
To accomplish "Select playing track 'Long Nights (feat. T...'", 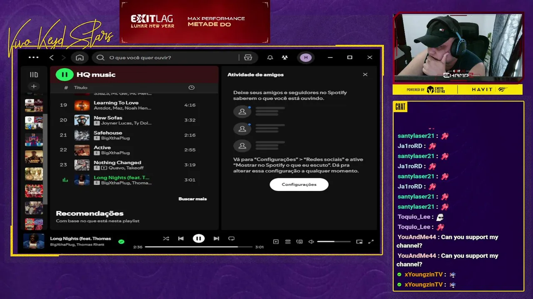I will click(x=134, y=180).
